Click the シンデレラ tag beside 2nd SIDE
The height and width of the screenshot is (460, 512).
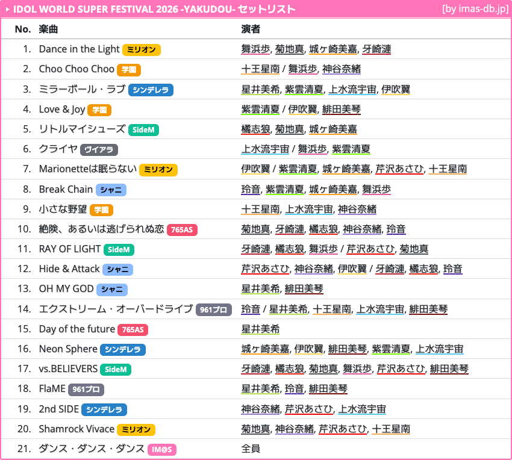(x=104, y=409)
